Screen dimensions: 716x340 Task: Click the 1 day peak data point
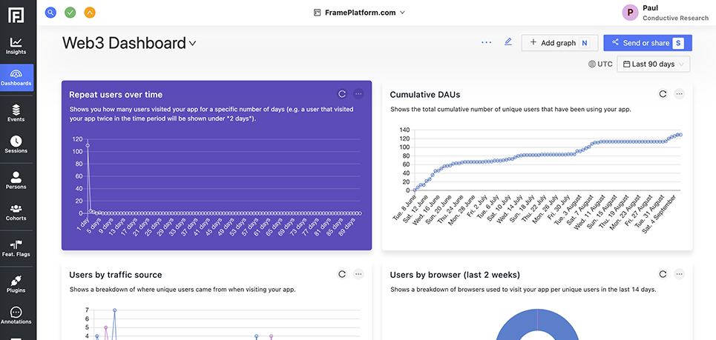[x=88, y=145]
